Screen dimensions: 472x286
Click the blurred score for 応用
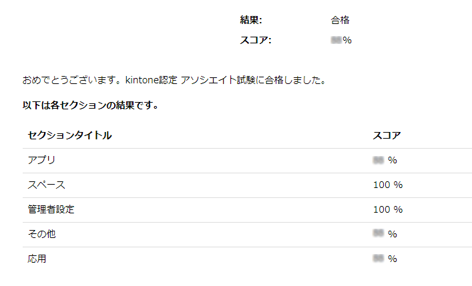[x=385, y=259]
